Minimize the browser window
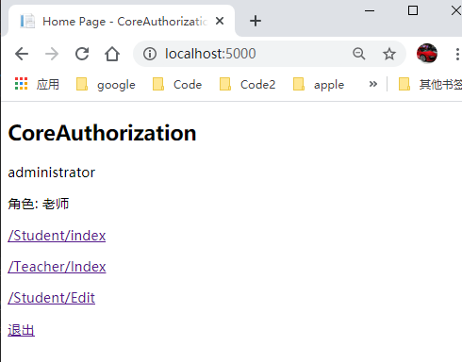Viewport: 462px width, 362px height. (x=370, y=10)
